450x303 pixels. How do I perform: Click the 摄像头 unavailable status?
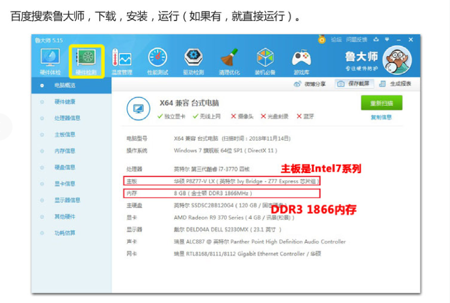tap(242, 117)
